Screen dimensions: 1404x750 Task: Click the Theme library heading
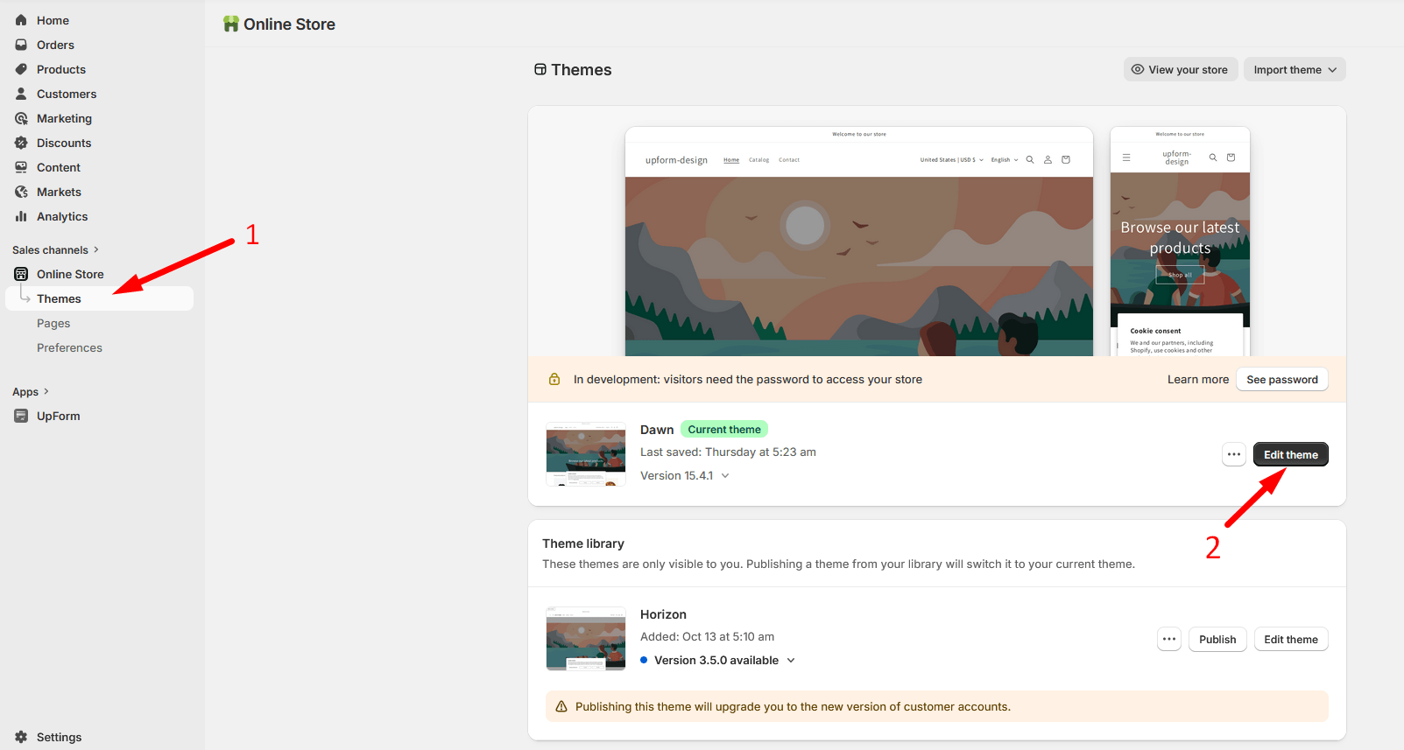click(583, 543)
